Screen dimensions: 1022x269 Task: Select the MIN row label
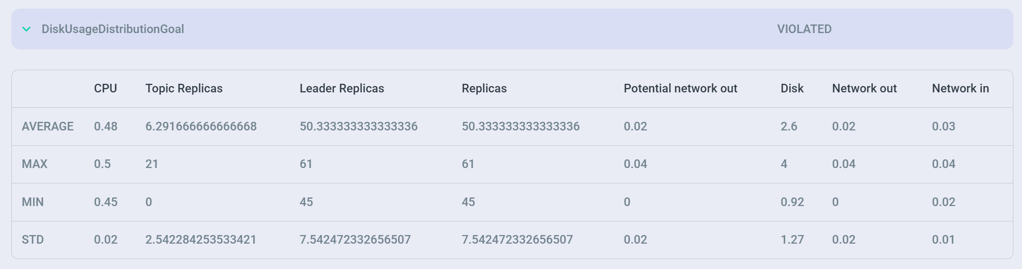point(32,202)
